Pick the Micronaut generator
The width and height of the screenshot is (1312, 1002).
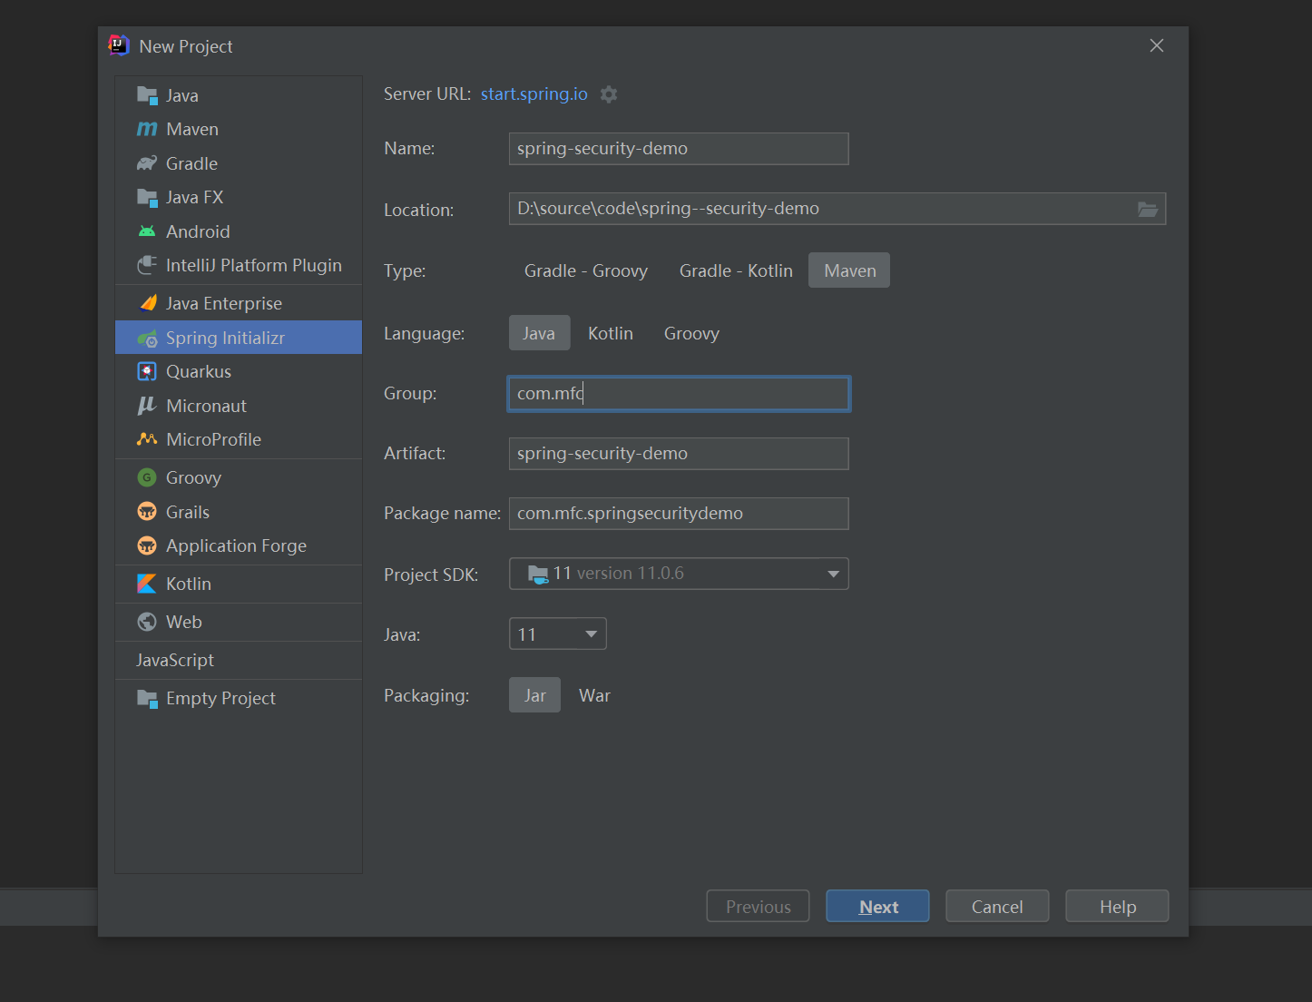(239, 406)
